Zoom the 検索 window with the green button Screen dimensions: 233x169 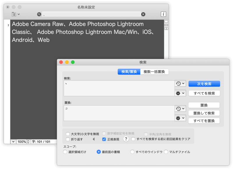[x=73, y=62]
